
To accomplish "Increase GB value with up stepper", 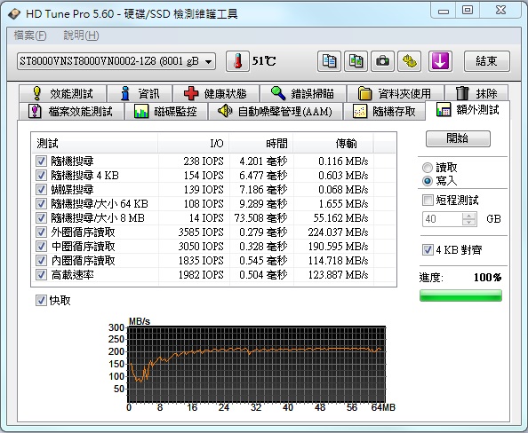I will coord(469,216).
